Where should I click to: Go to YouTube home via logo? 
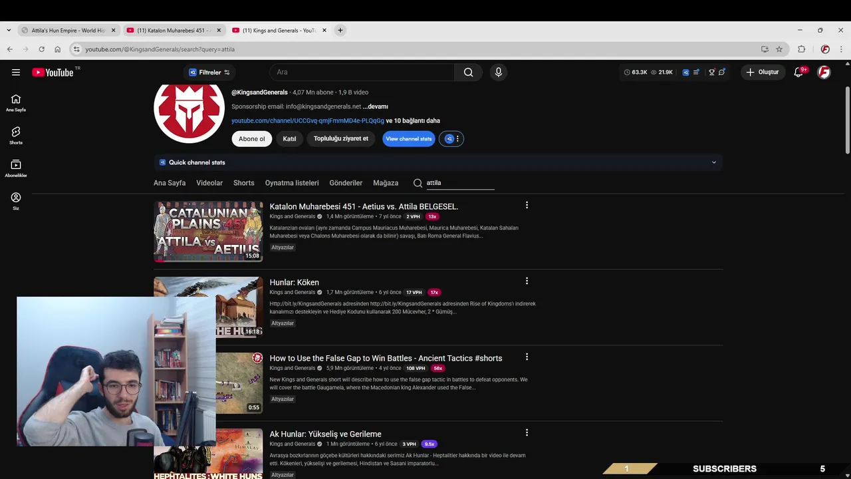tap(53, 73)
